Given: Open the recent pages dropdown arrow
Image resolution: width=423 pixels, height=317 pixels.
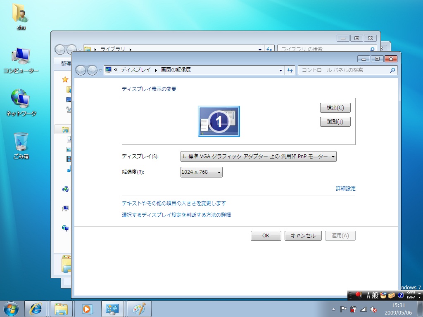Looking at the screenshot, I should pyautogui.click(x=100, y=71).
